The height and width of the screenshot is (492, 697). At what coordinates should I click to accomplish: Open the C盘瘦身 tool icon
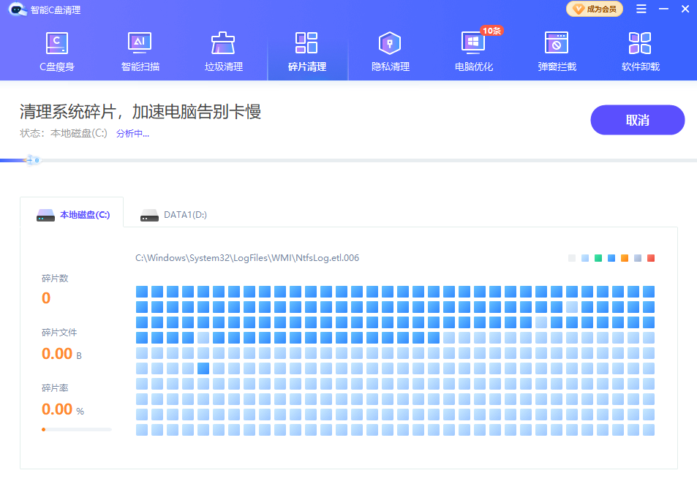[x=56, y=44]
